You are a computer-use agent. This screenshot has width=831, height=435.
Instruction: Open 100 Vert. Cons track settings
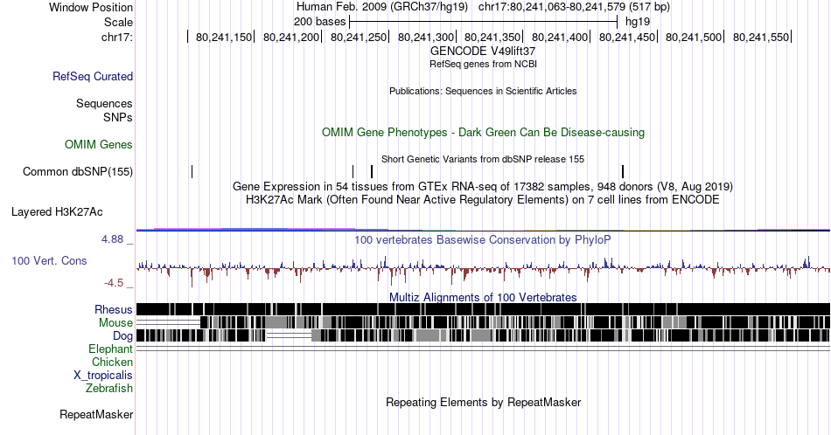click(49, 260)
